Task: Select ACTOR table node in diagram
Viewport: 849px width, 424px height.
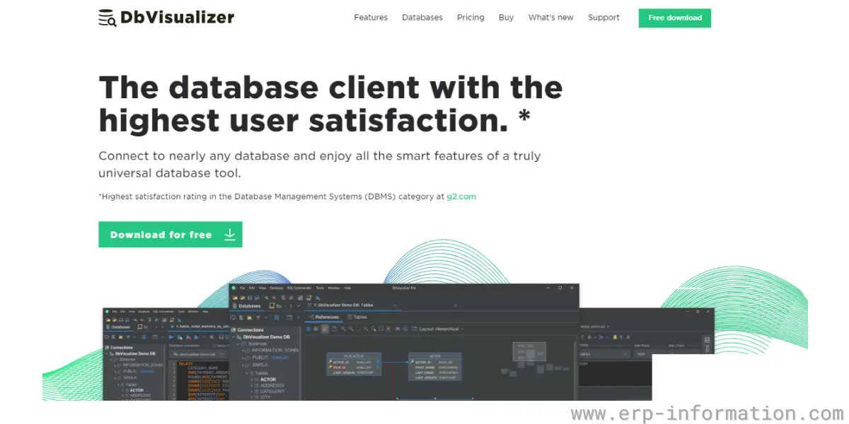Action: tap(435, 367)
